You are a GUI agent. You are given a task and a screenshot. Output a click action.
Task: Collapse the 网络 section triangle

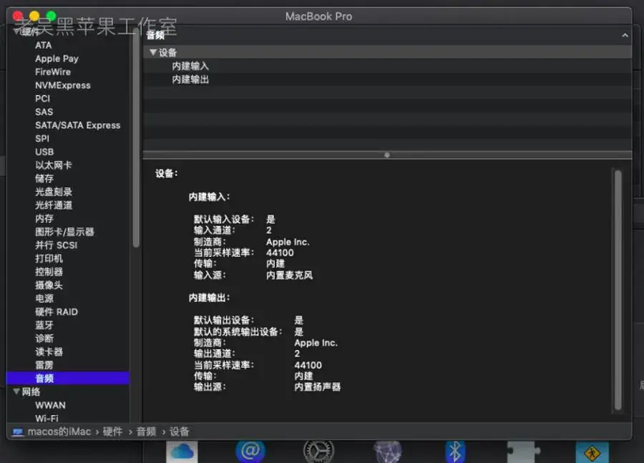(x=16, y=391)
